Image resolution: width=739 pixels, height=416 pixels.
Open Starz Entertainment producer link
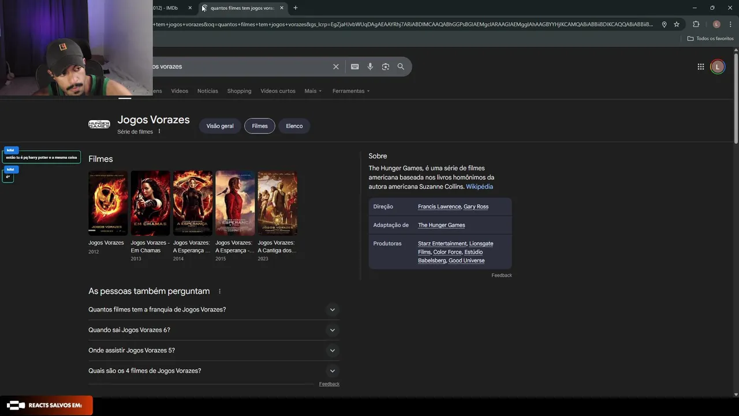point(442,243)
